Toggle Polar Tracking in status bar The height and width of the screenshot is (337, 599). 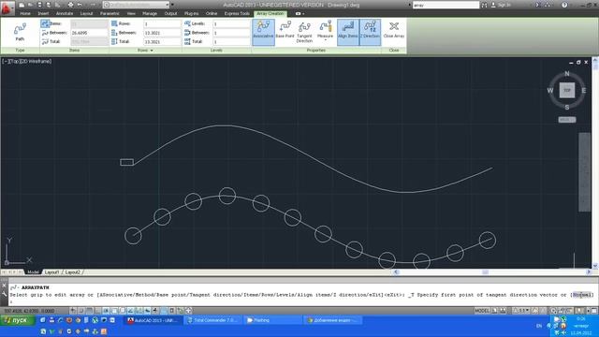pyautogui.click(x=106, y=311)
